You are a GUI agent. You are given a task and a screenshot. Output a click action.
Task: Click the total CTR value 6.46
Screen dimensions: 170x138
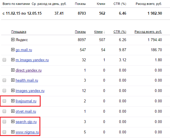pyautogui.click(x=123, y=14)
